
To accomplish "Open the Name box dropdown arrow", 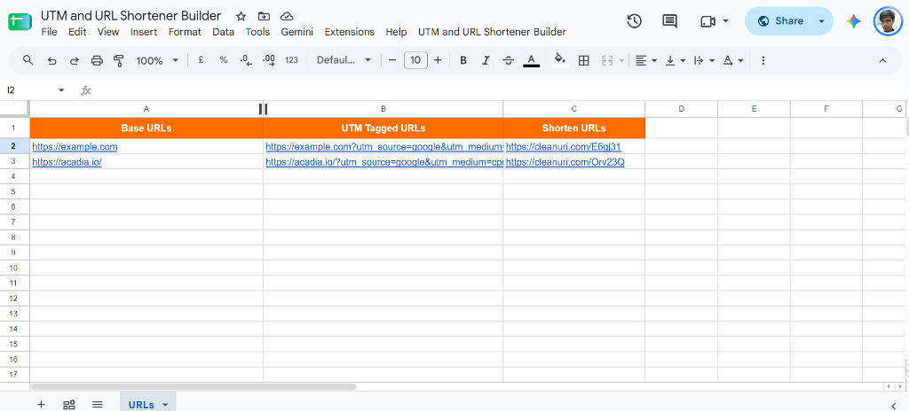I will (61, 89).
